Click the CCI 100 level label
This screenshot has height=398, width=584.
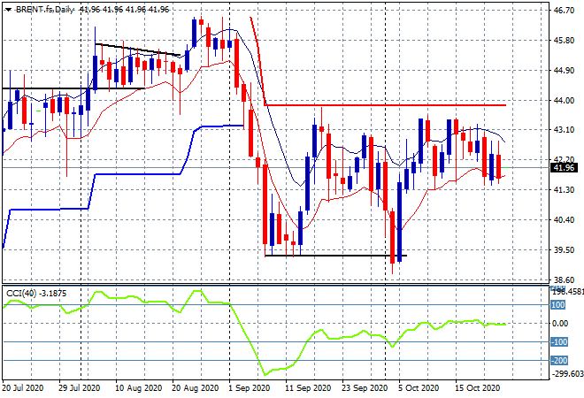point(558,305)
